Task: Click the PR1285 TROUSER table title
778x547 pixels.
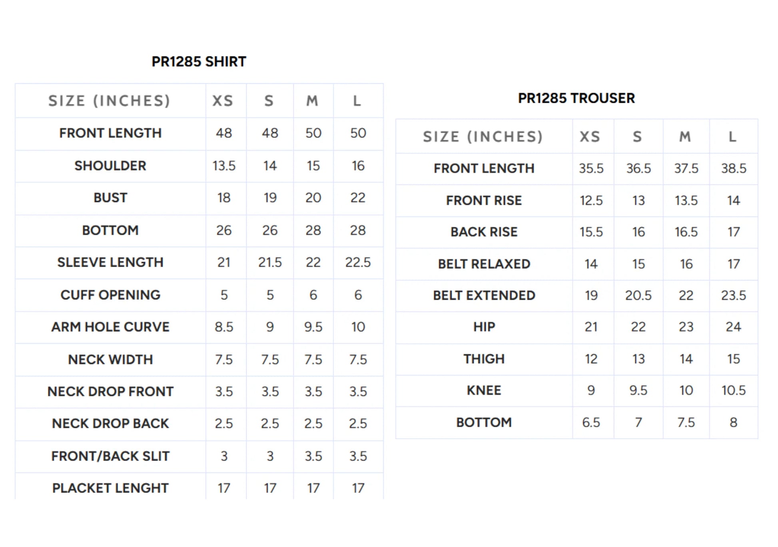Action: (x=576, y=98)
